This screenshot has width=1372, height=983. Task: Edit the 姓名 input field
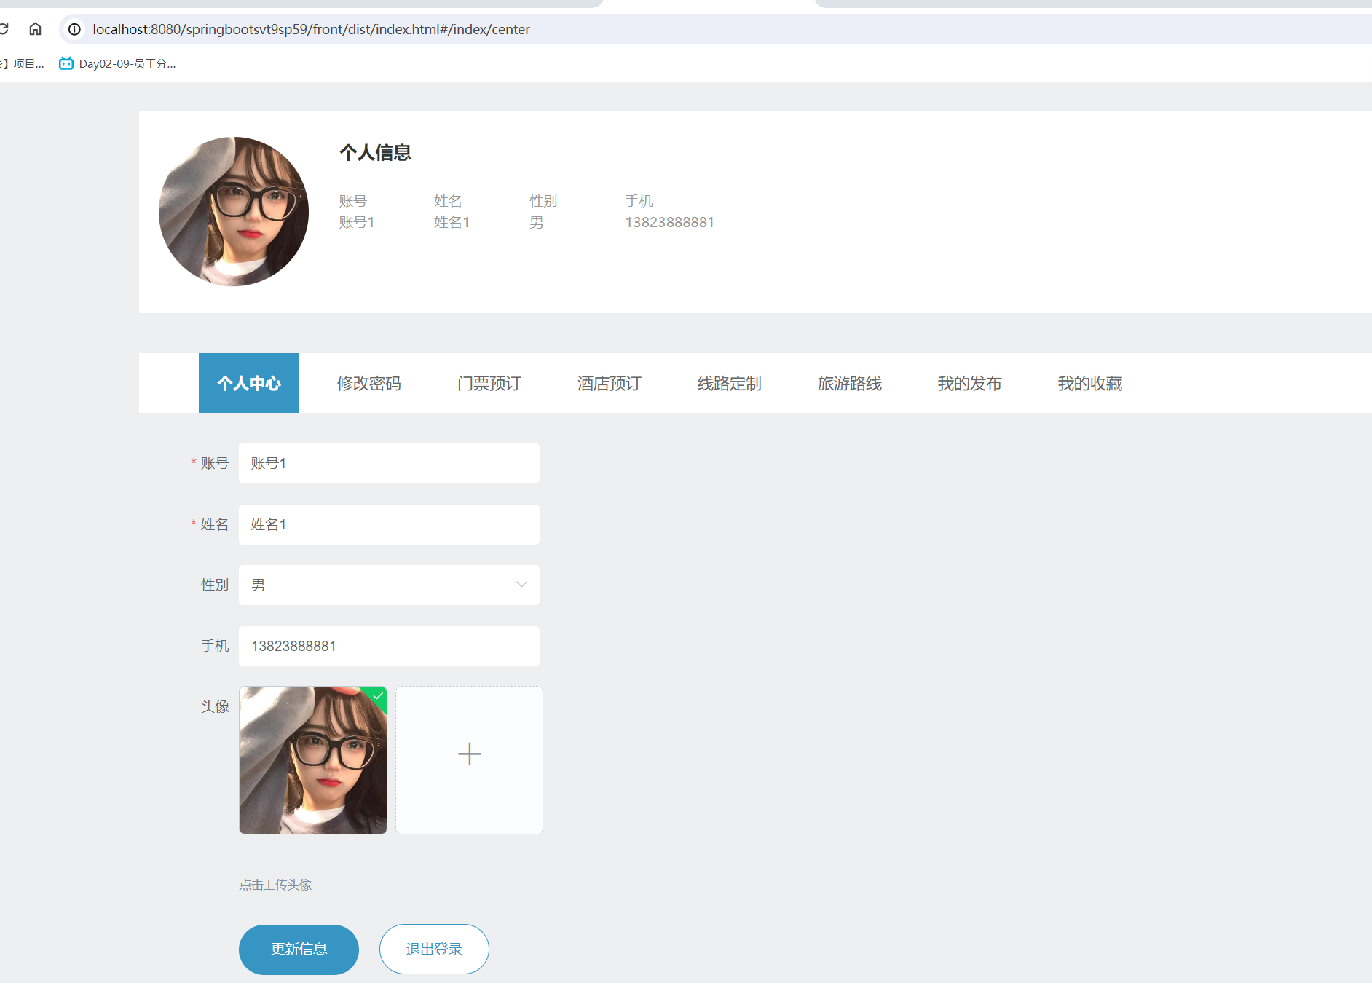point(389,524)
